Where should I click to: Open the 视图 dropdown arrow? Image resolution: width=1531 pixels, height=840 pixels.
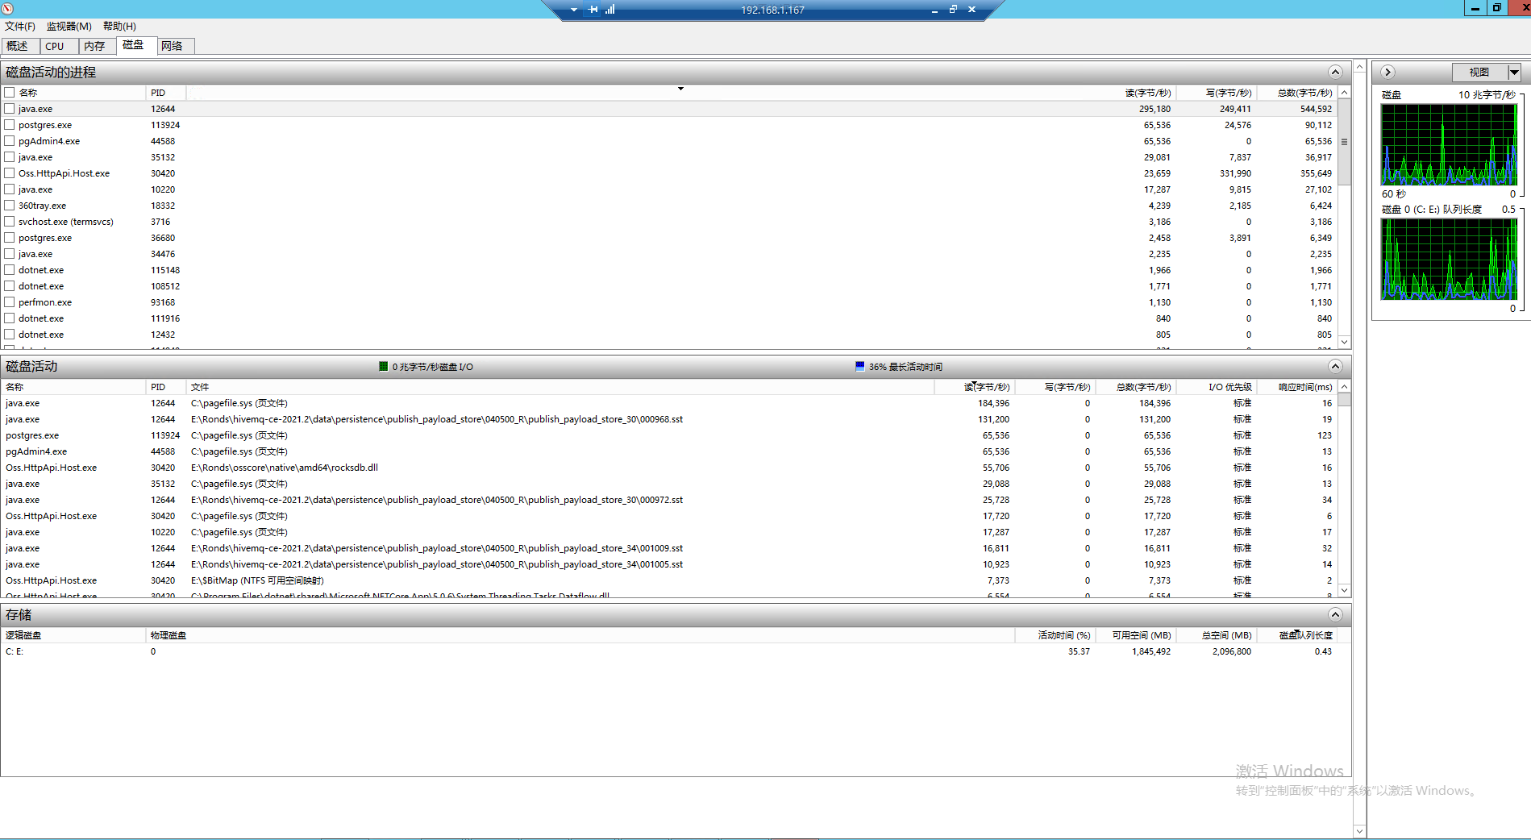(1514, 73)
